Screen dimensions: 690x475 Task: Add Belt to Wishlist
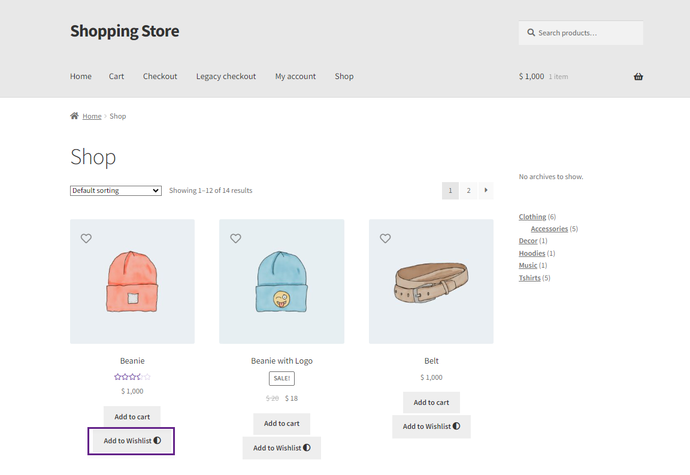pos(431,426)
